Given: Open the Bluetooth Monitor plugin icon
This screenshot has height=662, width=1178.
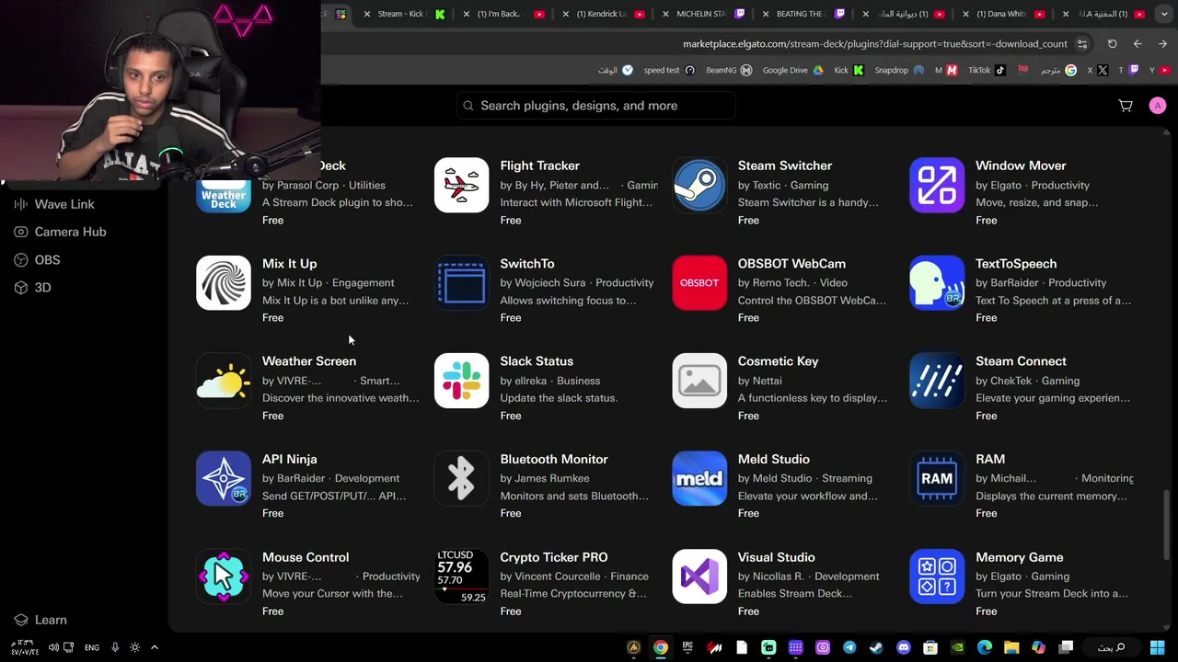Looking at the screenshot, I should pyautogui.click(x=461, y=478).
